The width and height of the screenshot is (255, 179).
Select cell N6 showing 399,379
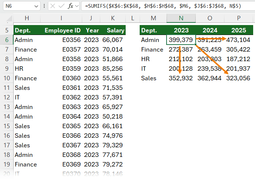pyautogui.click(x=181, y=40)
